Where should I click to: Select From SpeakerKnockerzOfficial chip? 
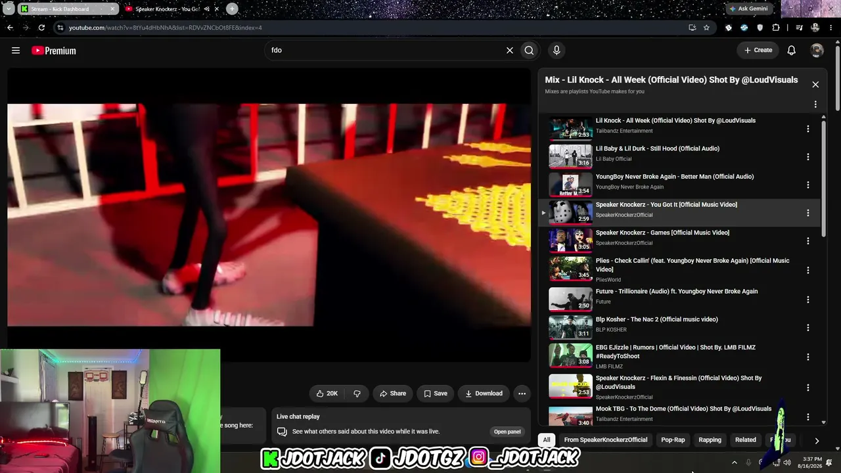pos(605,440)
